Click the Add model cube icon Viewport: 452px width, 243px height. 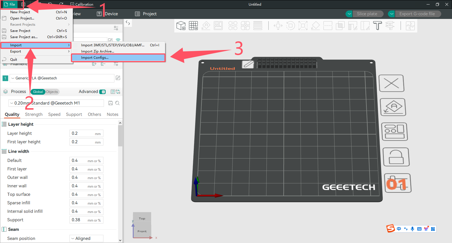pos(181,26)
